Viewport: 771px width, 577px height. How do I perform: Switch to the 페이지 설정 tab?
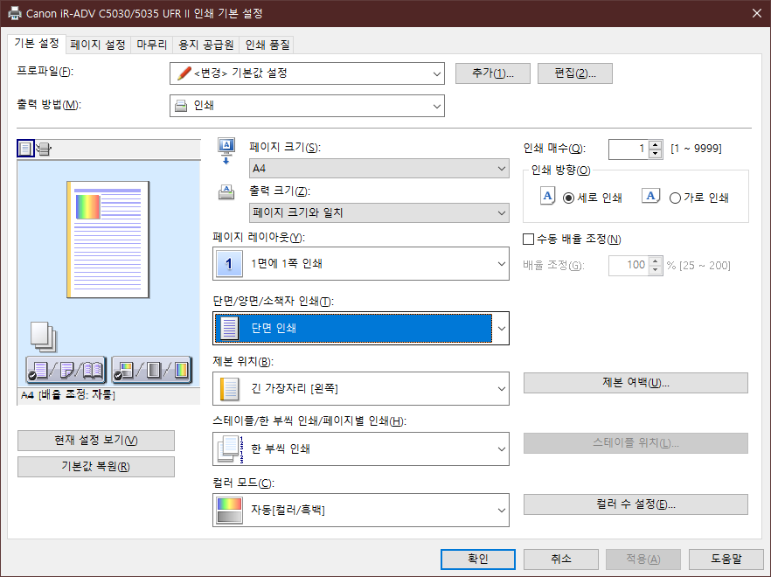[98, 45]
